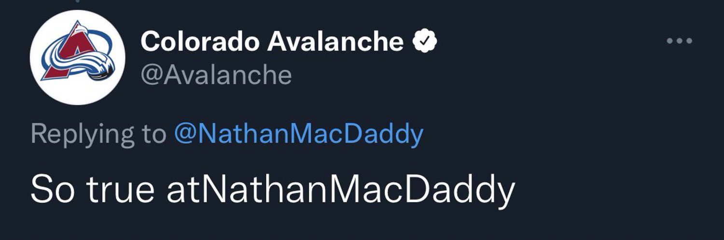The image size is (724, 240).
Task: Open the three-dot more options menu
Action: tap(680, 41)
